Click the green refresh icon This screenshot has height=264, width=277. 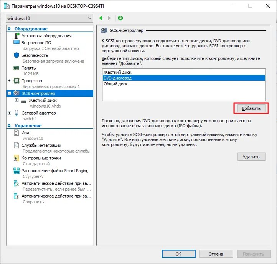pyautogui.click(x=120, y=18)
